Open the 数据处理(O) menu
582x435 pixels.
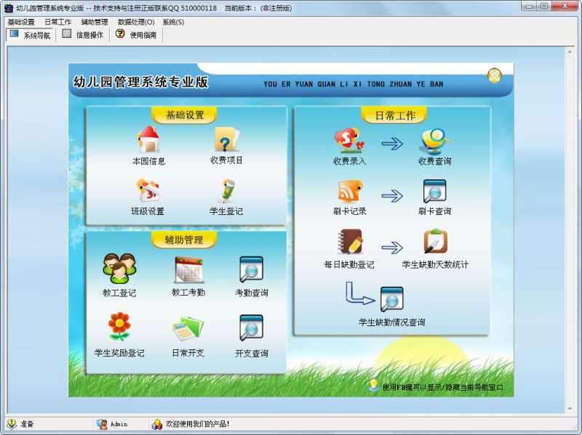135,23
